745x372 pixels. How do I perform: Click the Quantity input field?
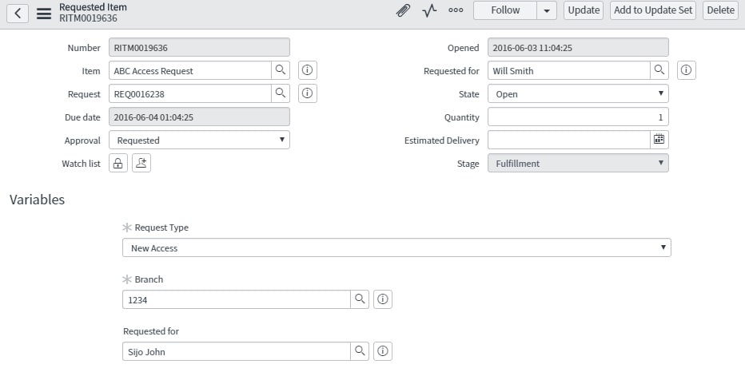(578, 117)
